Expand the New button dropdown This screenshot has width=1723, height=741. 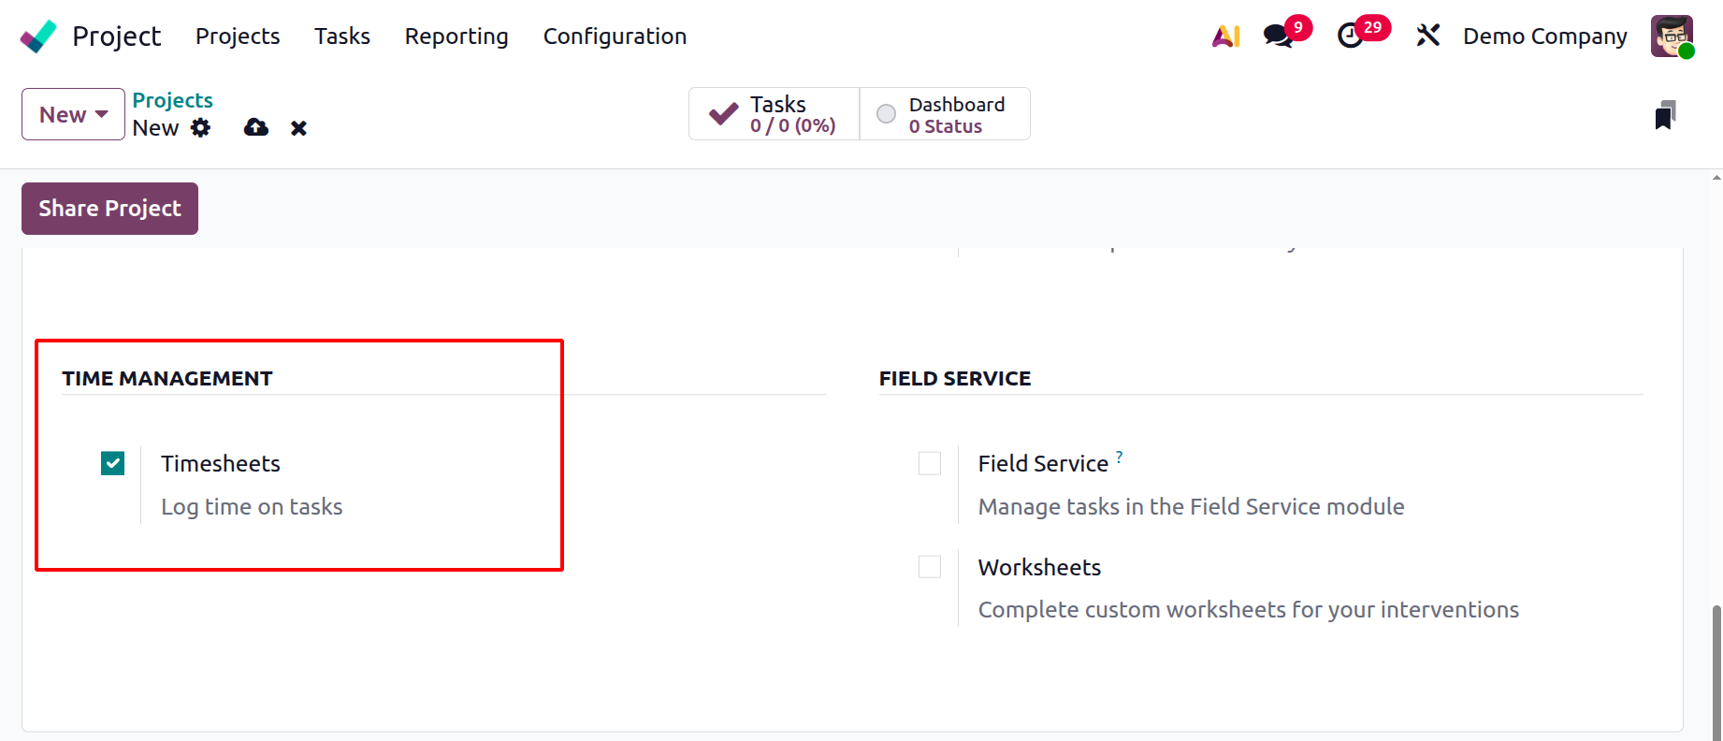(73, 114)
